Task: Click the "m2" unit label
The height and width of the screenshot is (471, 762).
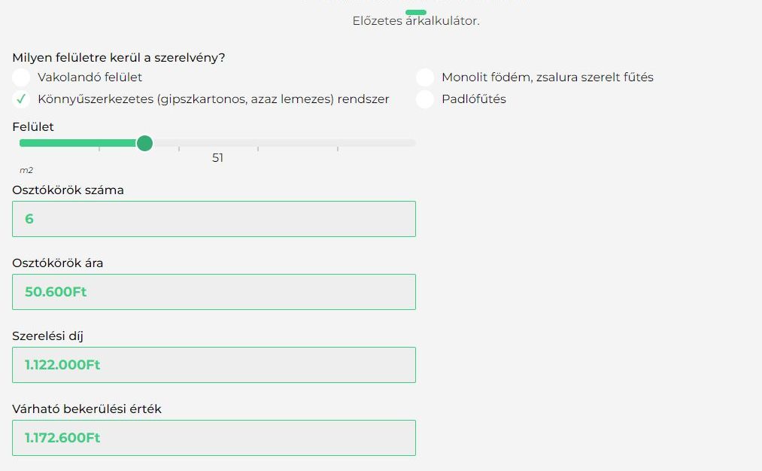Action: click(26, 171)
